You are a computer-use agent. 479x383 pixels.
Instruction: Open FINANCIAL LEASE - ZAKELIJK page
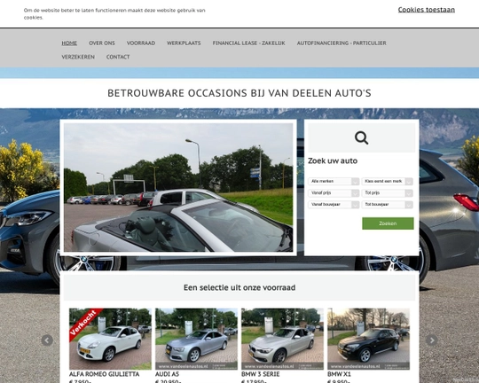tap(248, 43)
